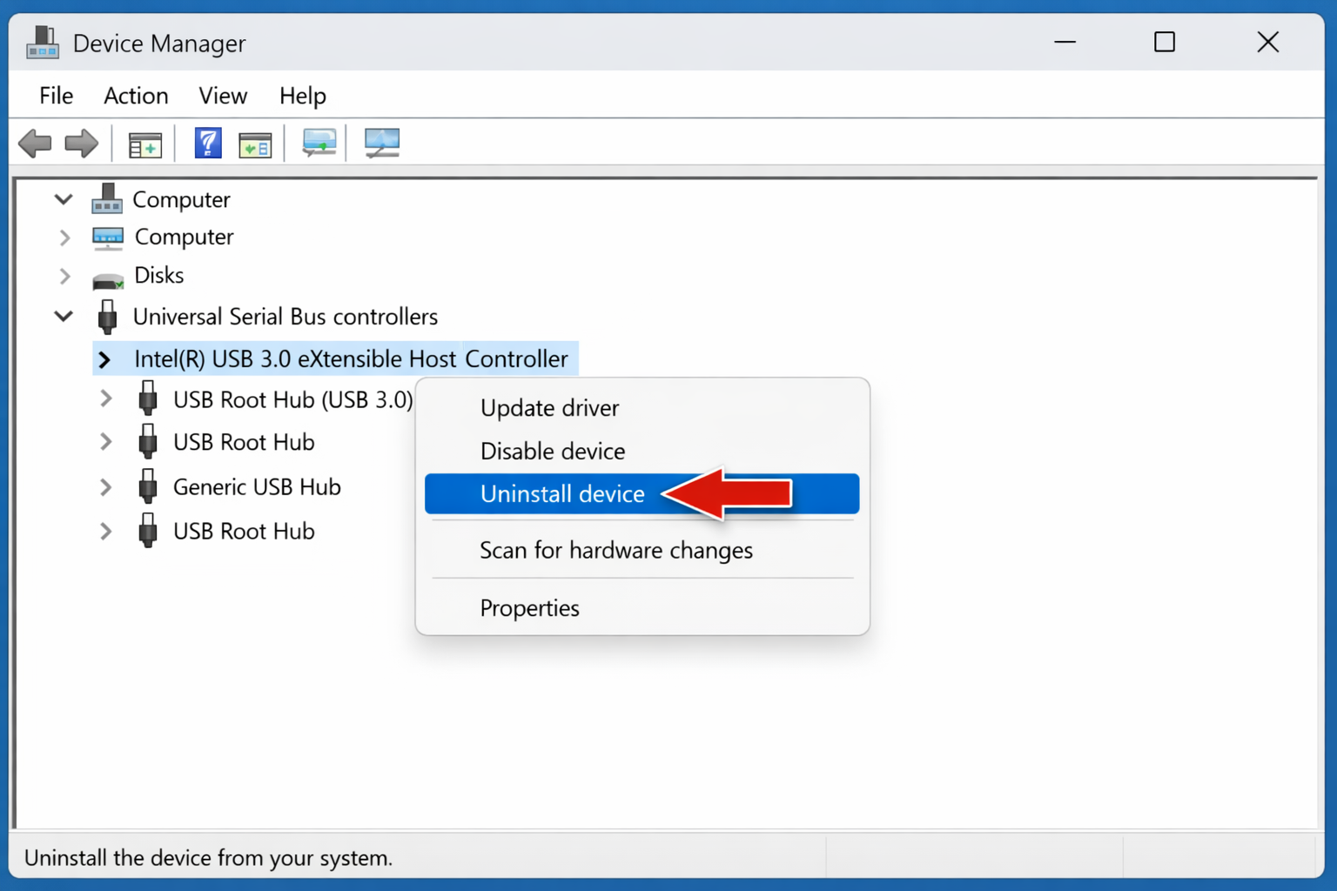Open Help using the blue question mark icon
This screenshot has width=1337, height=891.
tap(207, 143)
